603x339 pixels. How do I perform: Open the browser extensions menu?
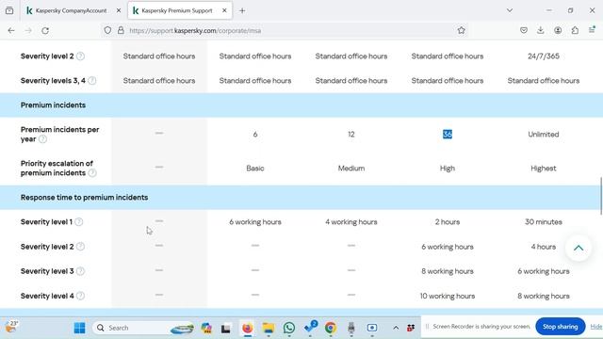pos(575,30)
